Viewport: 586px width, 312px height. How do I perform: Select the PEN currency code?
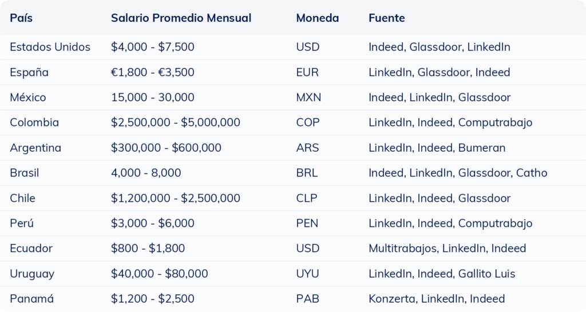(307, 223)
